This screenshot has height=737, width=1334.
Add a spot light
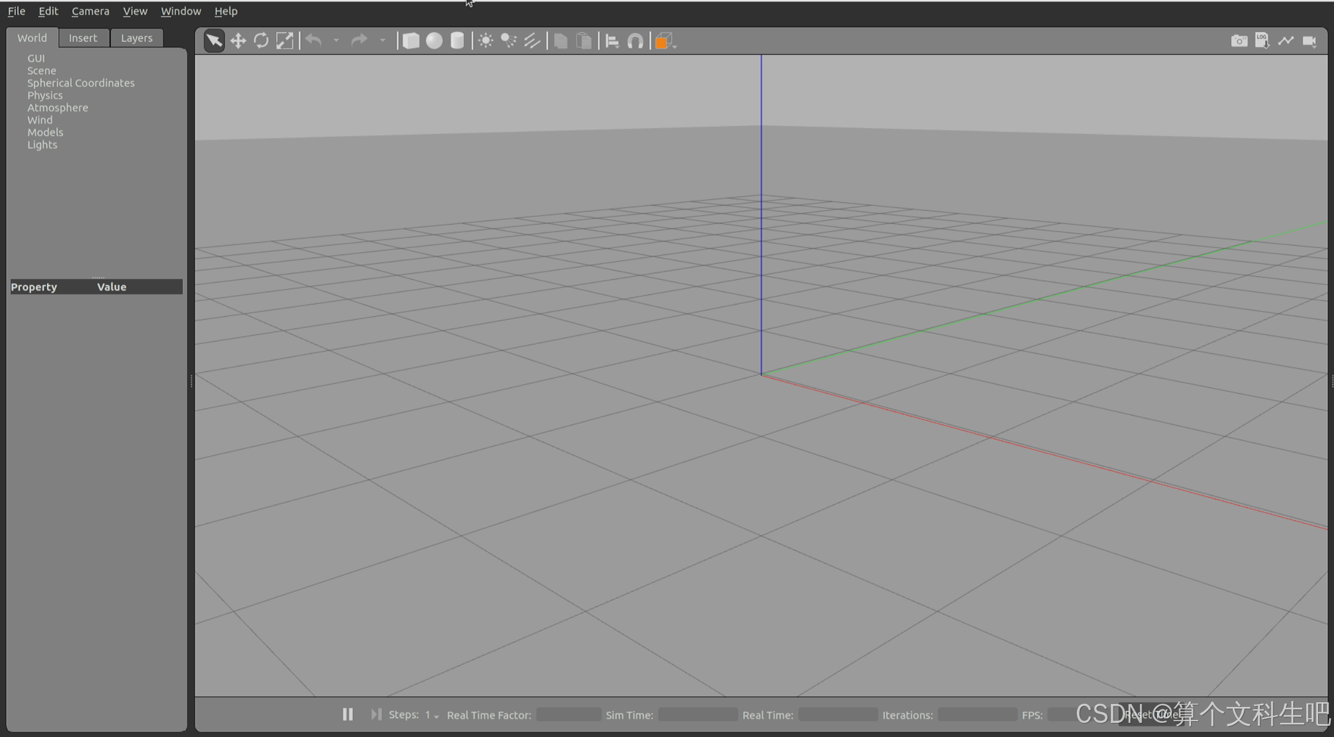[x=509, y=41]
